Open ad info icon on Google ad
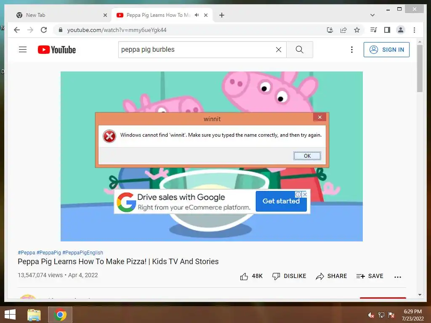Viewport: 431px width, 323px height. click(298, 194)
